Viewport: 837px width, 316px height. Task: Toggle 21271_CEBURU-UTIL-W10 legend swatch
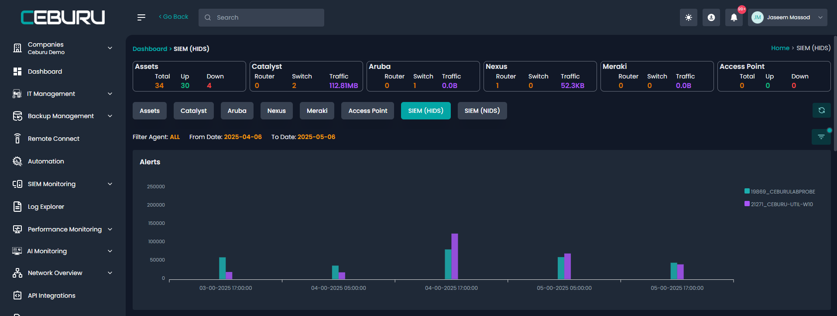point(747,204)
